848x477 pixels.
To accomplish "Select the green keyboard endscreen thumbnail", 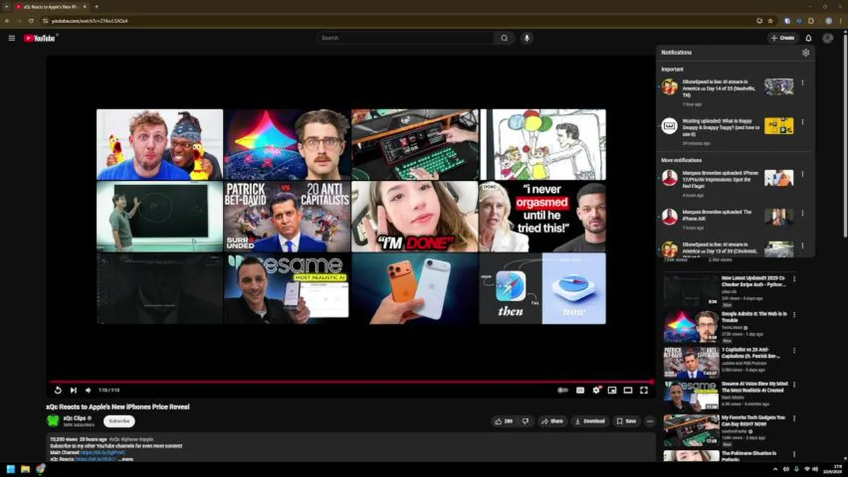I will point(415,144).
